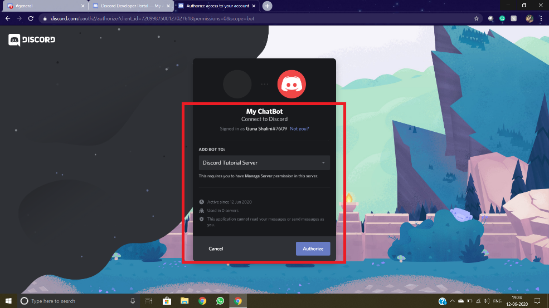
Task: Go forward in browser history
Action: click(20, 18)
